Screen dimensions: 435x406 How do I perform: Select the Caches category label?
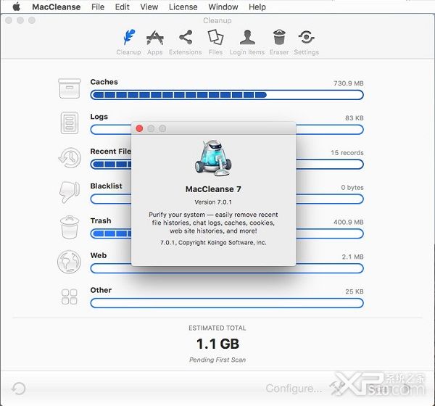tap(104, 82)
